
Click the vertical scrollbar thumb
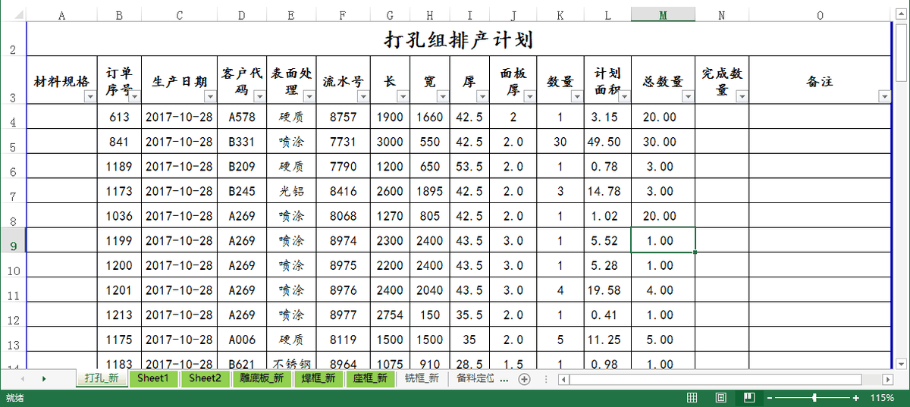coord(902,52)
